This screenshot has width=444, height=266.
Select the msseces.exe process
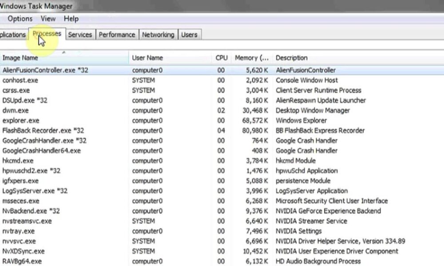tap(222, 201)
